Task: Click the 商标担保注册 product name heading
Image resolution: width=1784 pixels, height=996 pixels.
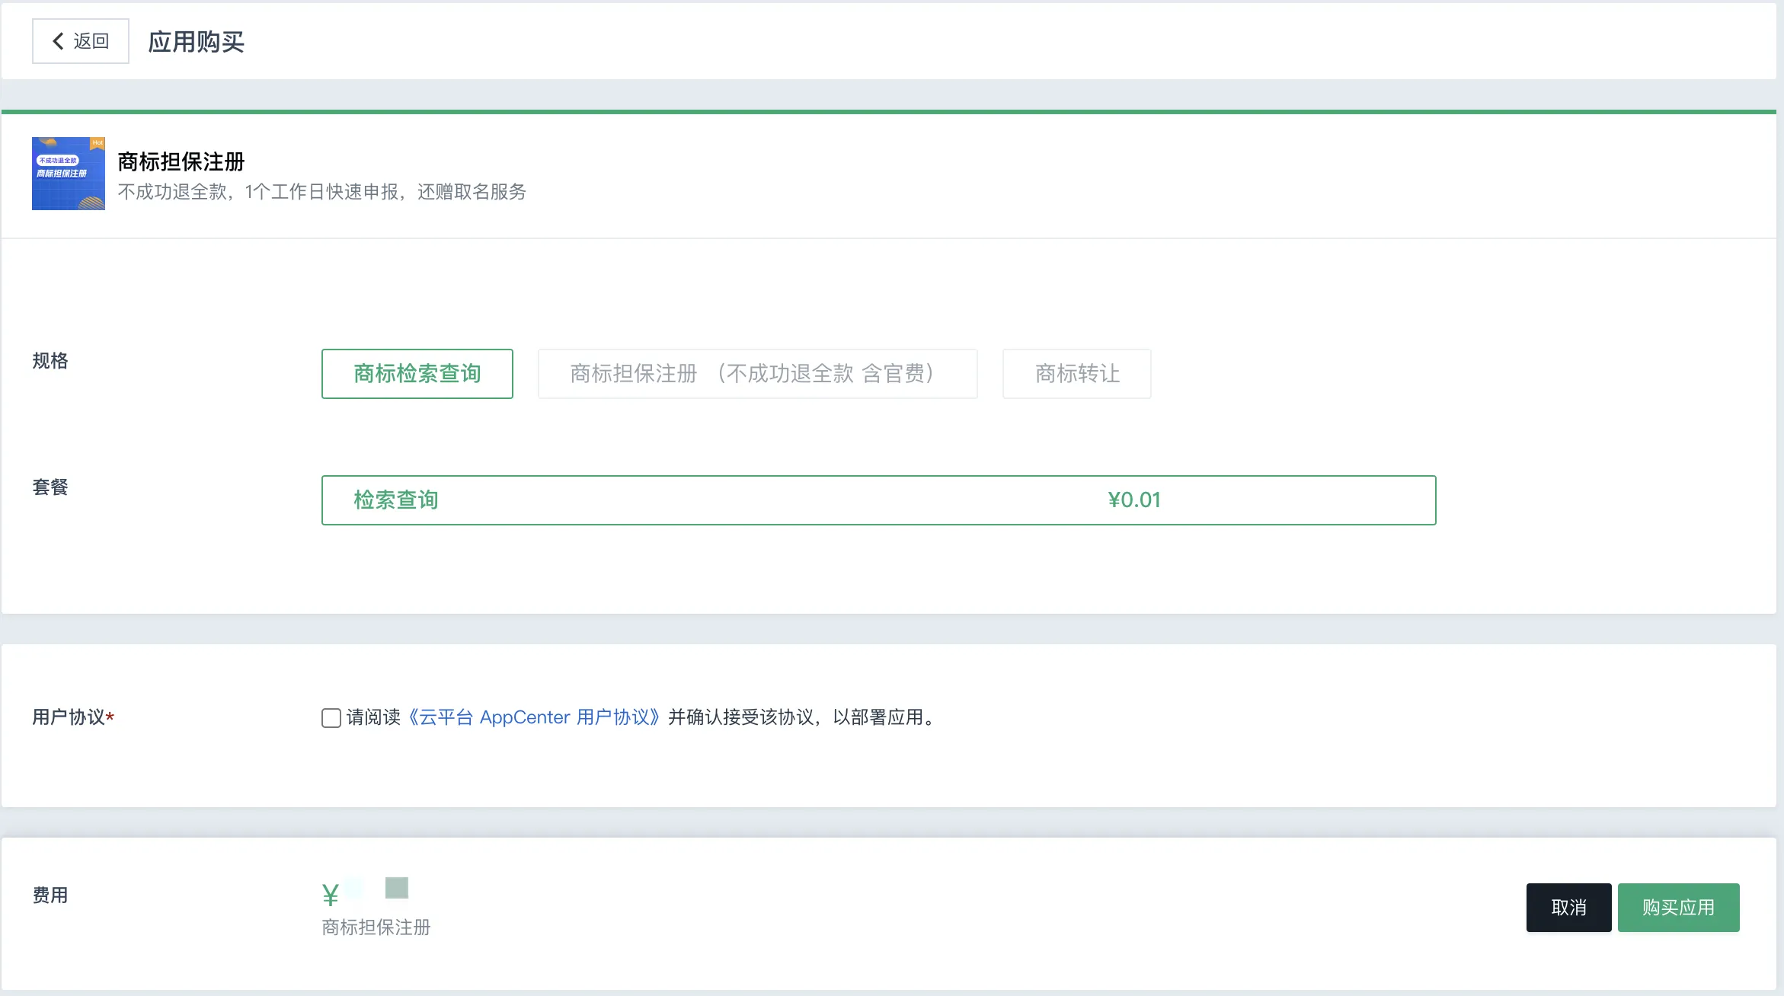Action: [181, 161]
